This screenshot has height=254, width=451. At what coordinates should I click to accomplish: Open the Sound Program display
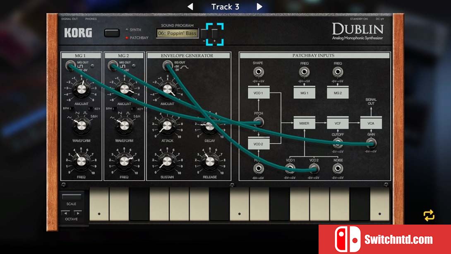177,33
